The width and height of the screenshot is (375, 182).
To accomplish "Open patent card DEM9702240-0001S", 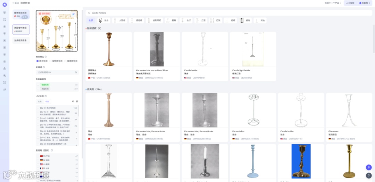I will point(157,56).
